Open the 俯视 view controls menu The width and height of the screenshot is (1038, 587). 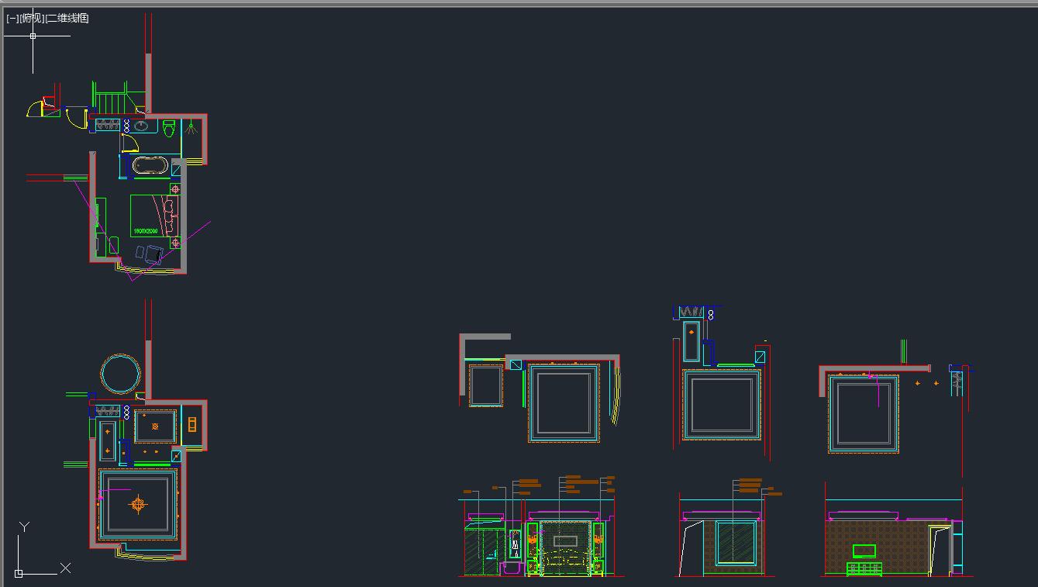point(32,18)
